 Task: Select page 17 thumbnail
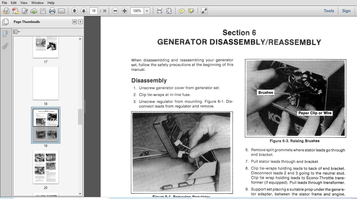tap(46, 47)
